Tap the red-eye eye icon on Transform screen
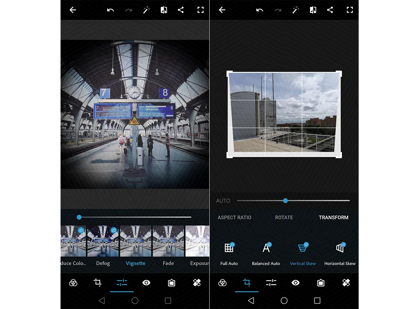Viewport: 412px width, 309px height. pos(296,283)
